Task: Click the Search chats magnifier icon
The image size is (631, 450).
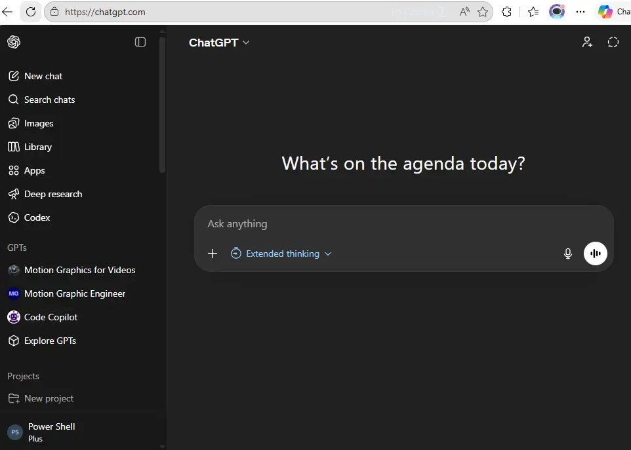Action: 14,100
